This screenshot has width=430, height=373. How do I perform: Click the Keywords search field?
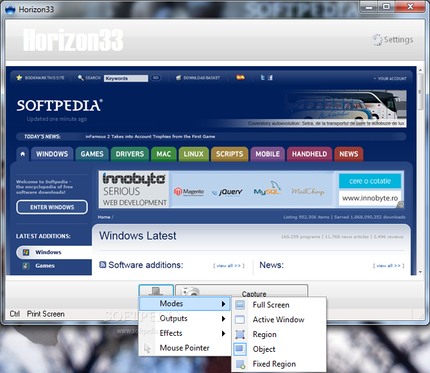[126, 78]
